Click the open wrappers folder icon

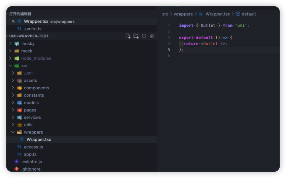click(x=19, y=132)
